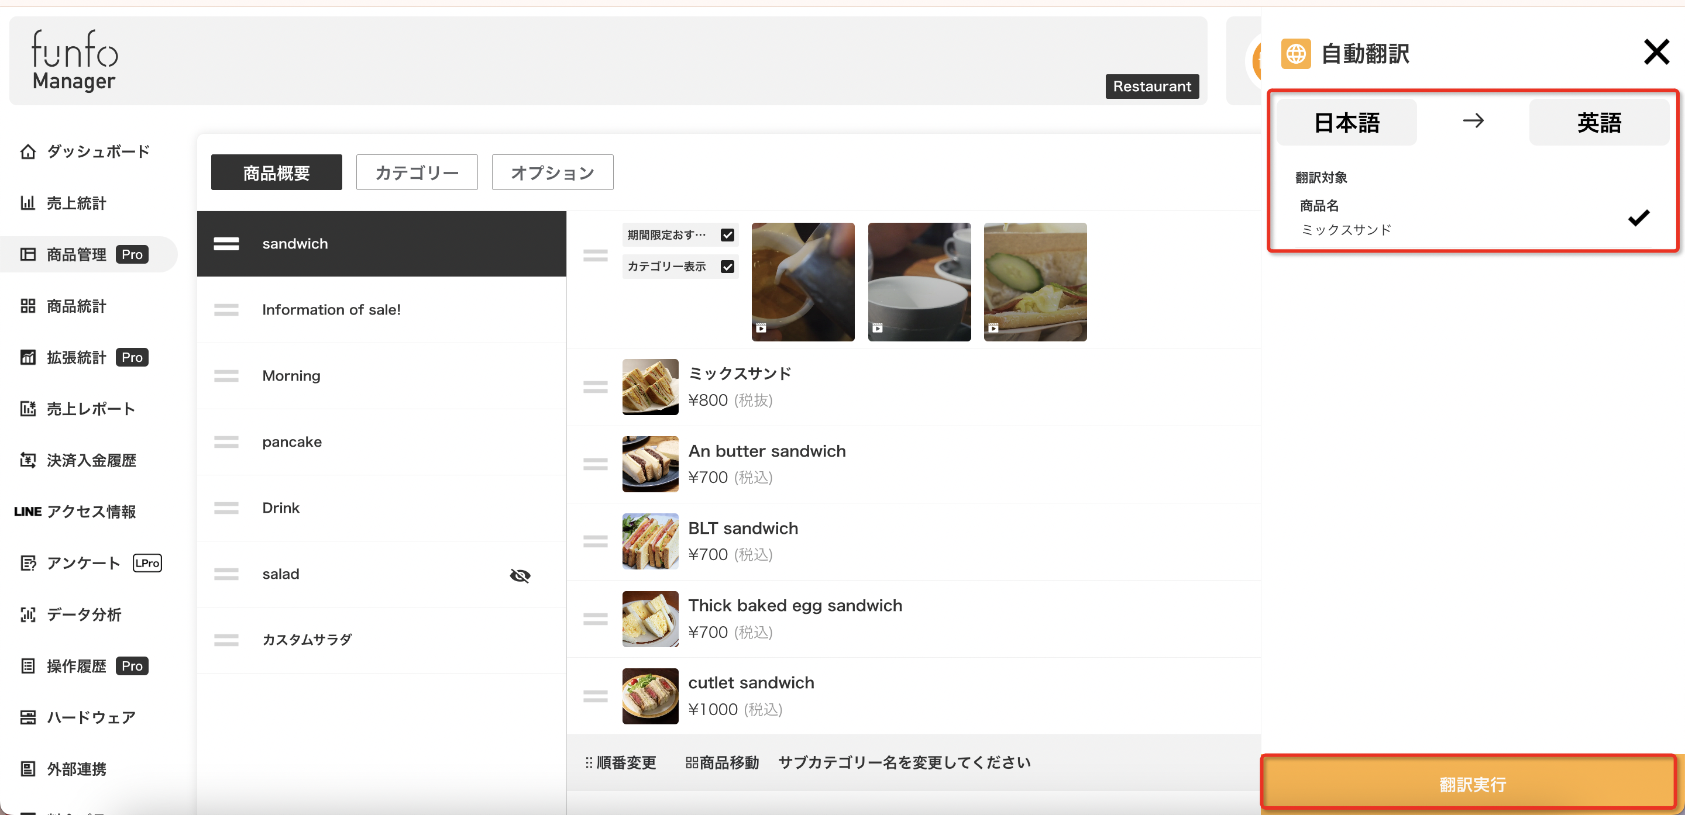Open the coffee pouring video thumbnail
1685x815 pixels.
tap(803, 282)
